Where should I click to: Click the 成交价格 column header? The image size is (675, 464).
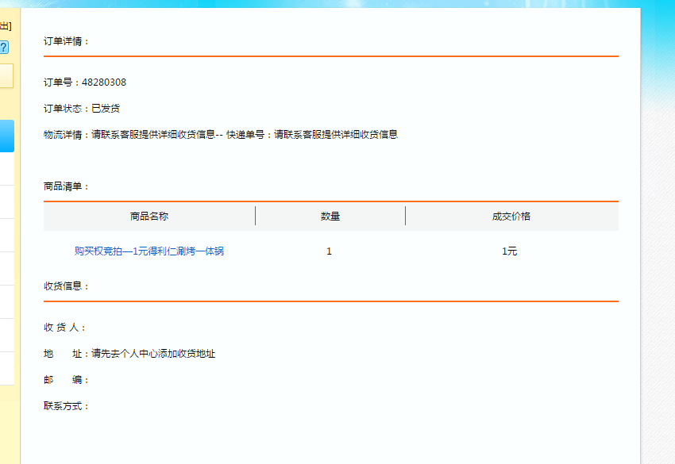[511, 217]
